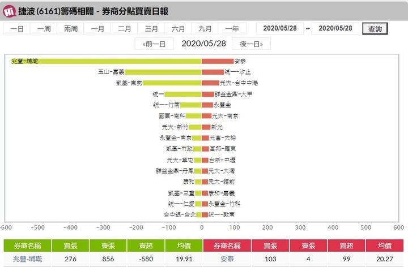Click the 查詢 query button

pyautogui.click(x=375, y=29)
